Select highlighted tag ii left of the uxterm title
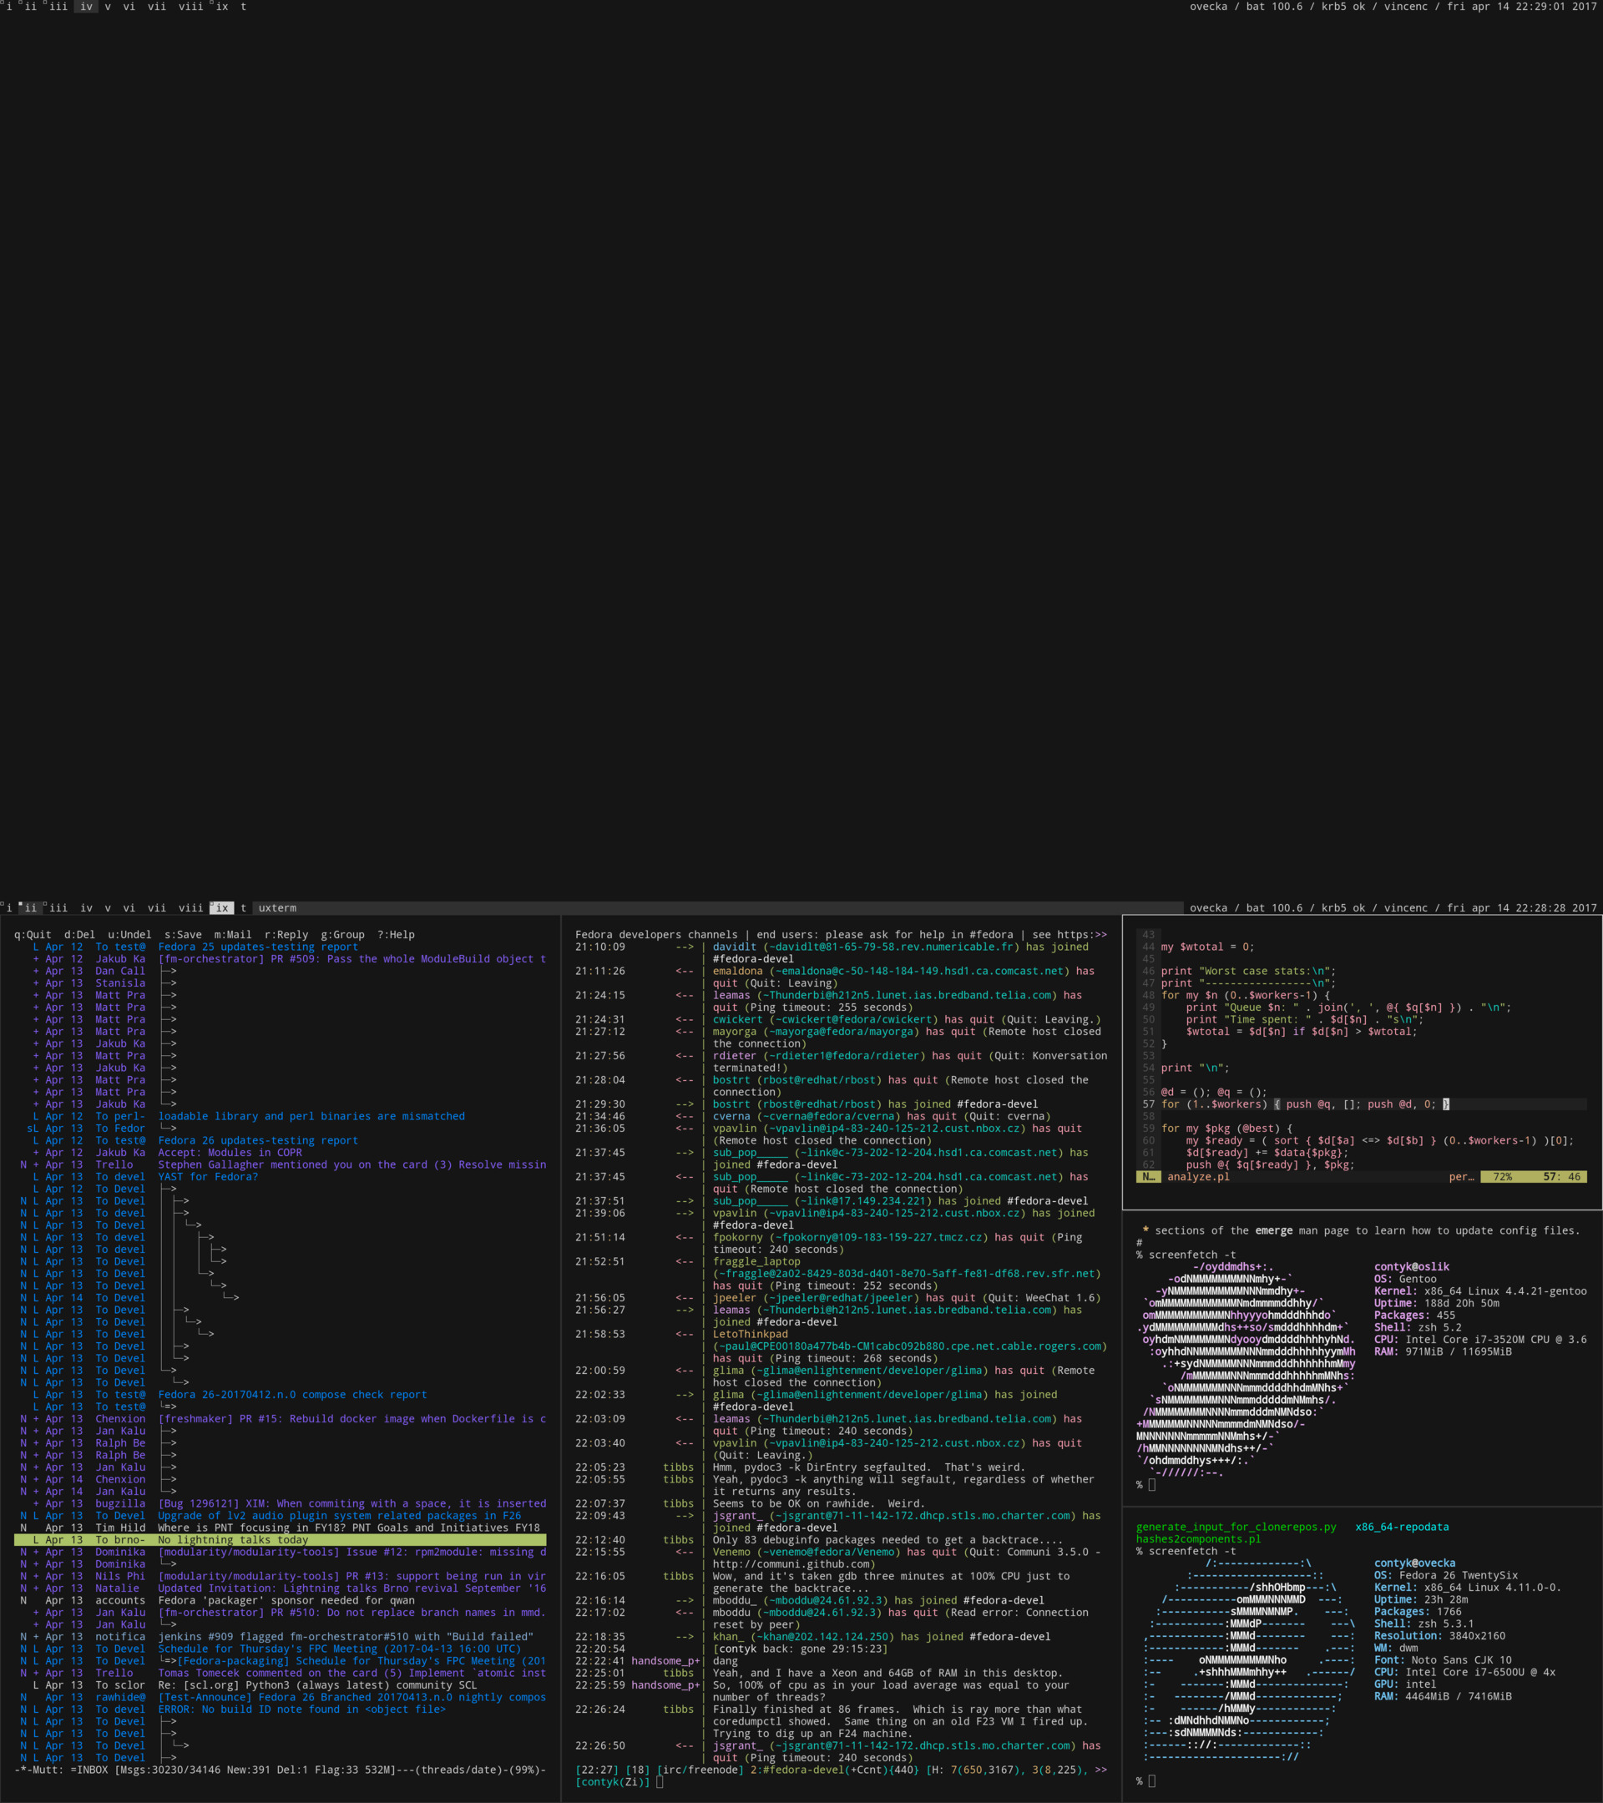This screenshot has width=1603, height=1803. coord(30,907)
